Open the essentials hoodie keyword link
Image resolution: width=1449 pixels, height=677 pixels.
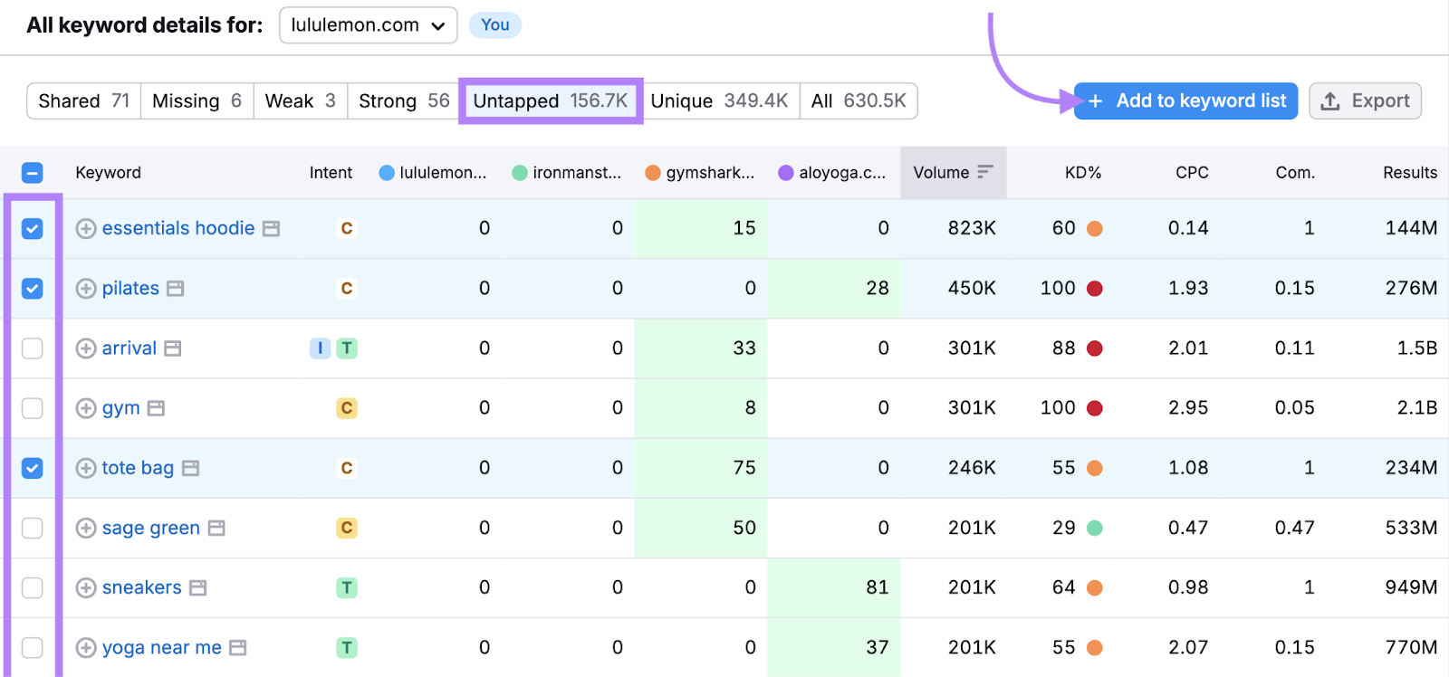click(x=178, y=228)
